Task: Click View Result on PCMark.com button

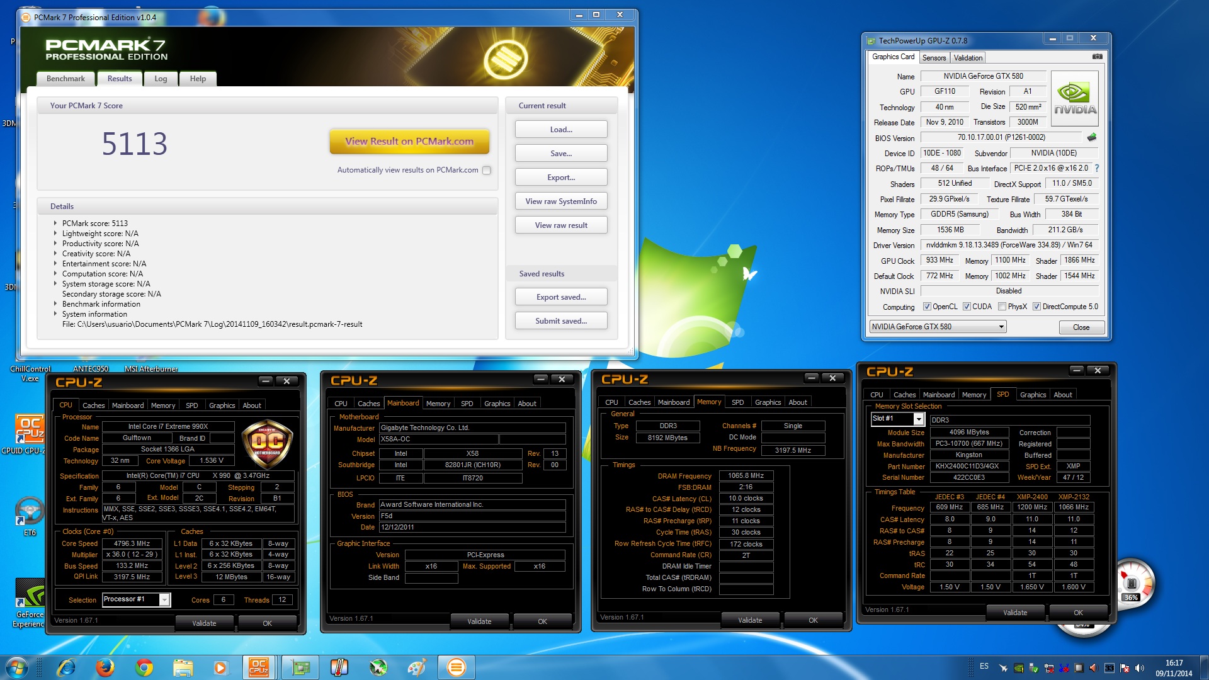Action: click(x=409, y=142)
